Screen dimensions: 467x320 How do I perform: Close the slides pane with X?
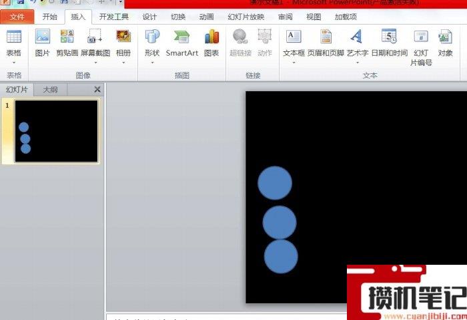97,89
